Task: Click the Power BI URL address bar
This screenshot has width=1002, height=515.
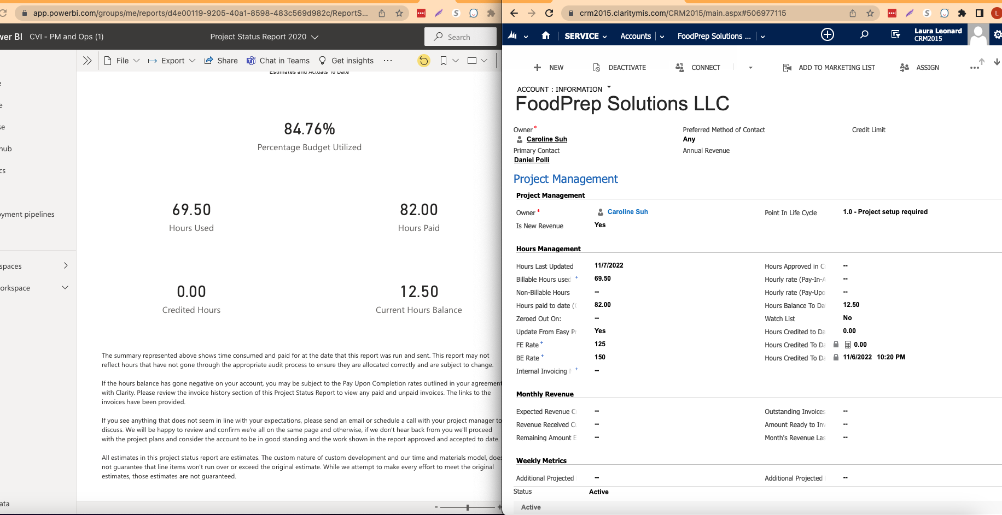Action: 200,13
